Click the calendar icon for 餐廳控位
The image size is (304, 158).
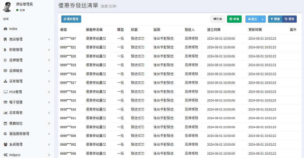tap(5, 123)
